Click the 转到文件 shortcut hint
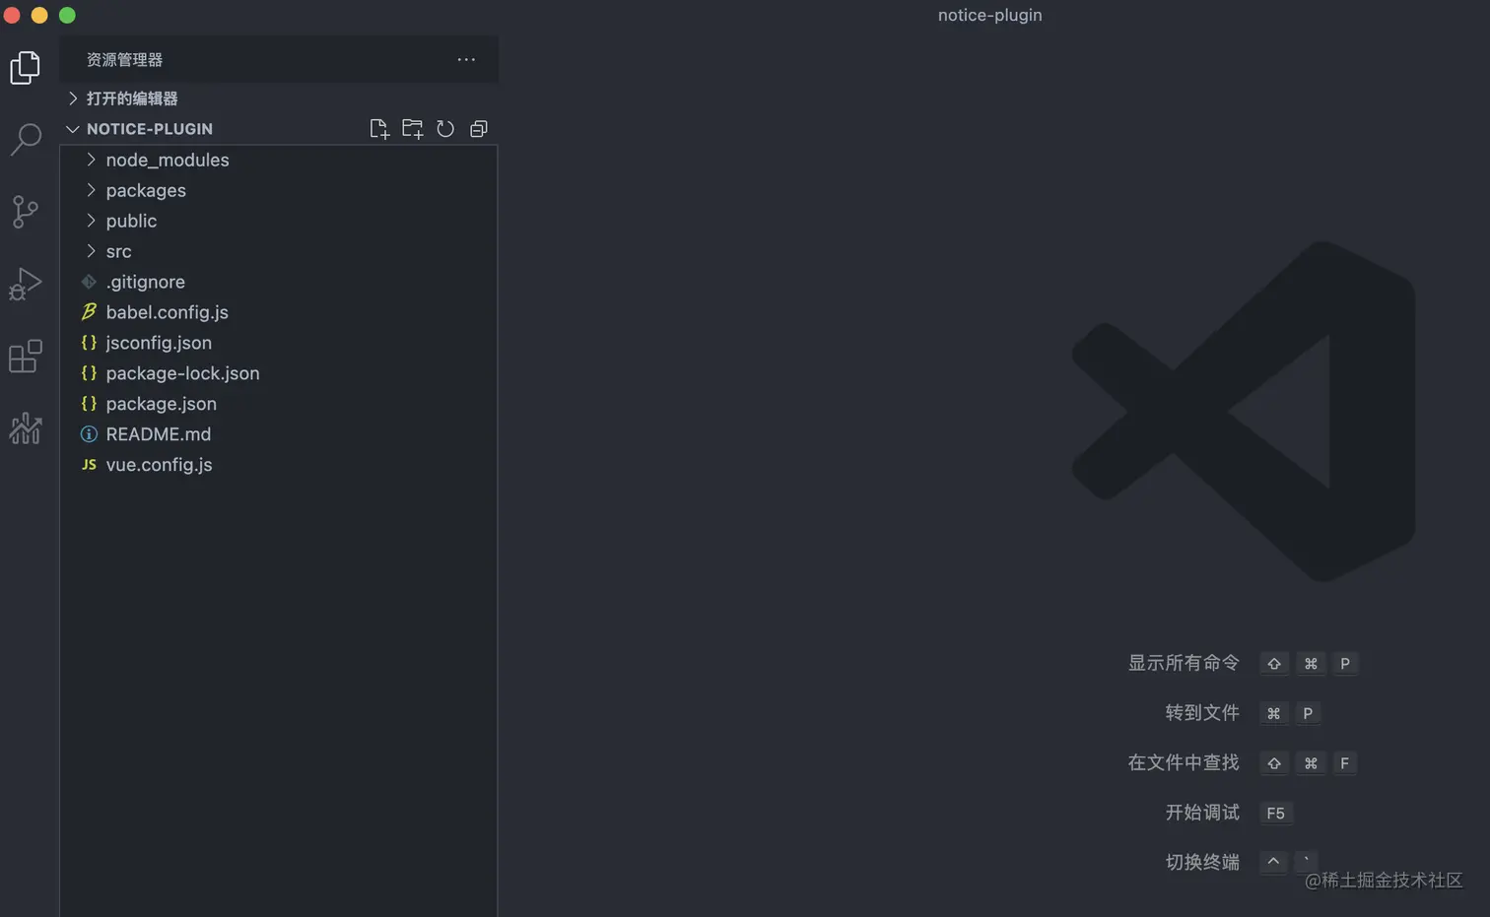Viewport: 1490px width, 917px height. tap(1202, 712)
